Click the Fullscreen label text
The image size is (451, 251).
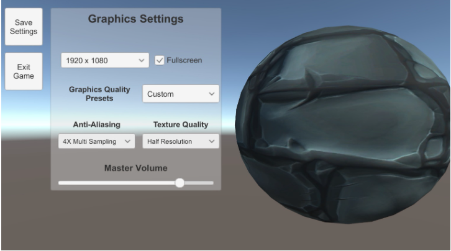pyautogui.click(x=184, y=60)
